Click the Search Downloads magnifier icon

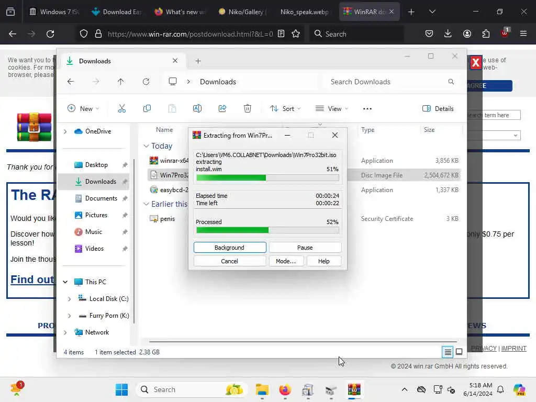click(451, 82)
